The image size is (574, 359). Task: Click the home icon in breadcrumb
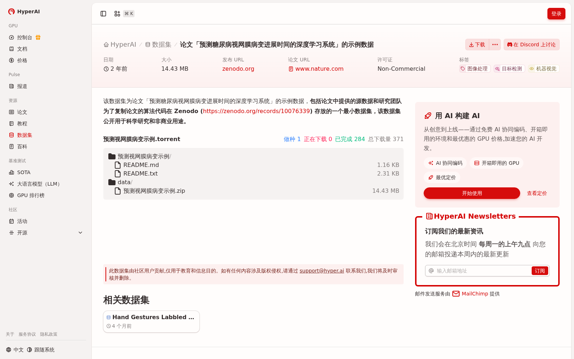[x=106, y=45]
